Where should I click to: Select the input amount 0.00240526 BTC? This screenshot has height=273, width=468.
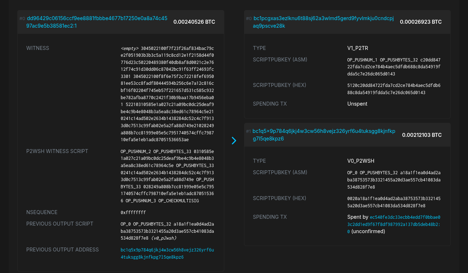click(194, 22)
